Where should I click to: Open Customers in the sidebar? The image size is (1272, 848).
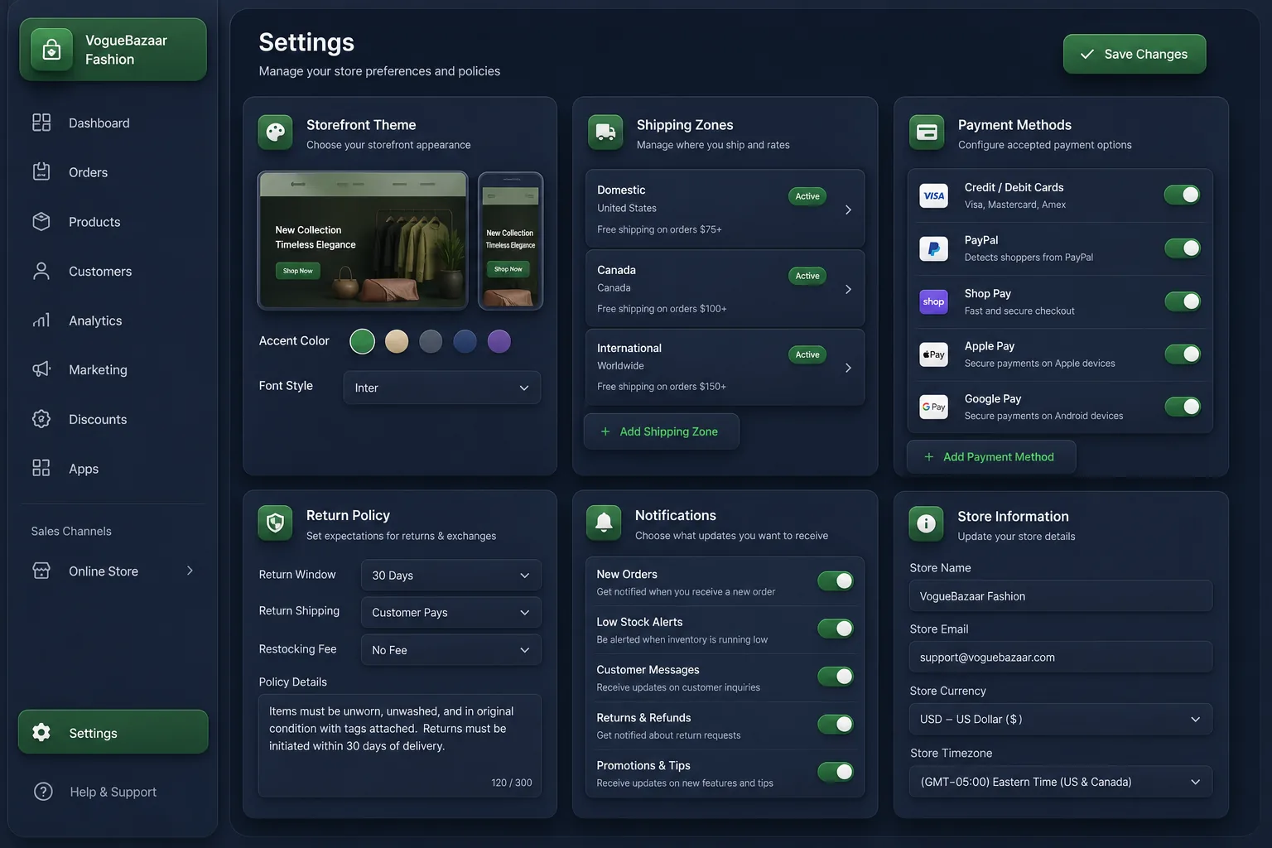click(x=113, y=271)
